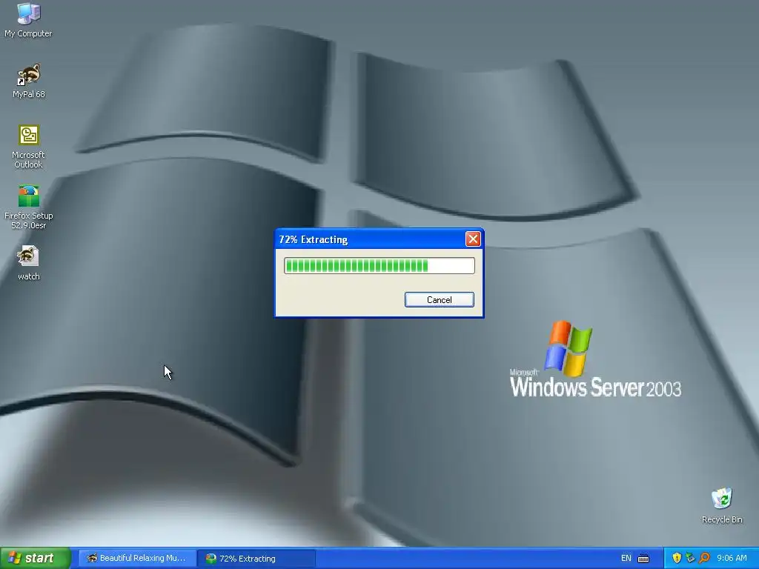Select the Microsoft Outlook desktop icon

click(28, 147)
